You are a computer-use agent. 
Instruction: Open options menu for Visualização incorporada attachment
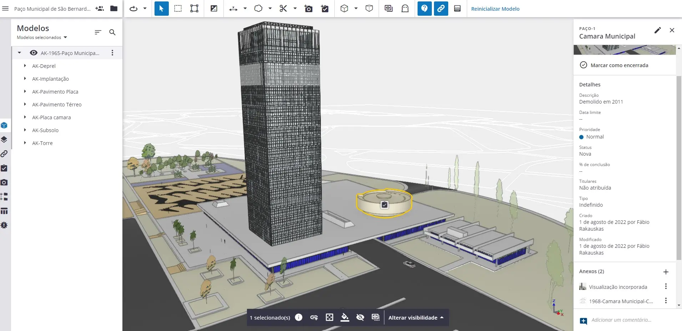tap(666, 287)
